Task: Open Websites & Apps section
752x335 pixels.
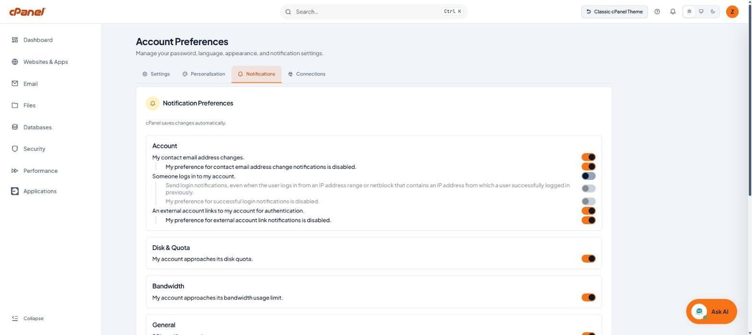Action: (46, 62)
